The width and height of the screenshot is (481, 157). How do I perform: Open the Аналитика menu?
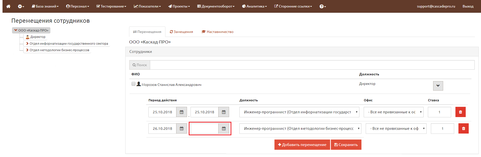[254, 6]
